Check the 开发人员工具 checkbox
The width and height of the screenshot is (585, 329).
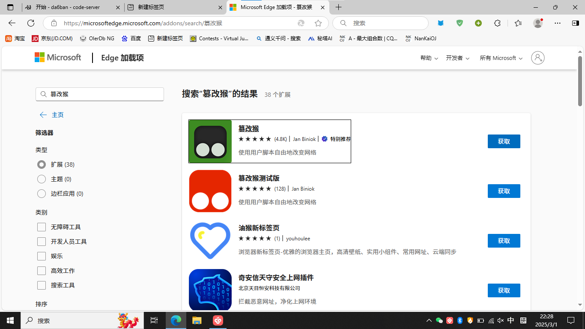(42, 242)
